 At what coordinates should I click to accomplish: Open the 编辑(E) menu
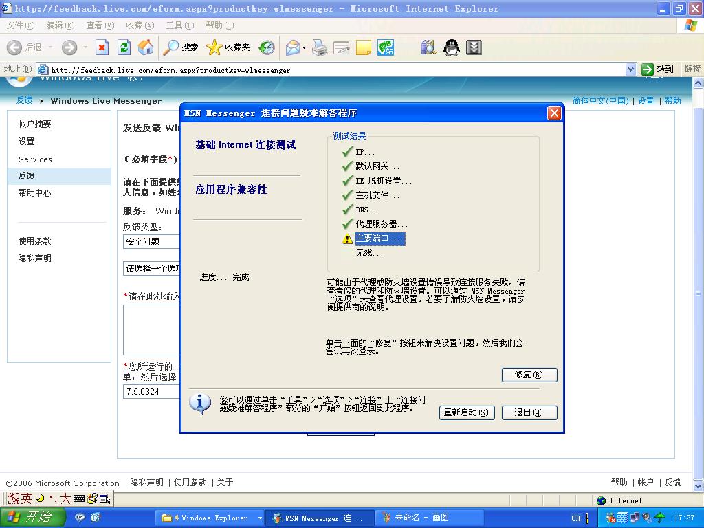pyautogui.click(x=60, y=25)
